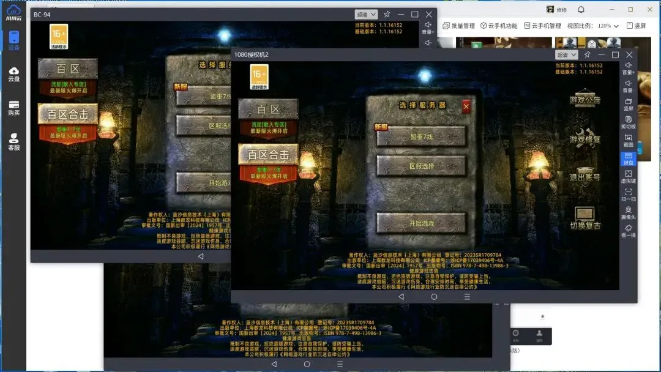Click back triangle in bottom background window
This screenshot has width=661, height=372.
pos(274,364)
